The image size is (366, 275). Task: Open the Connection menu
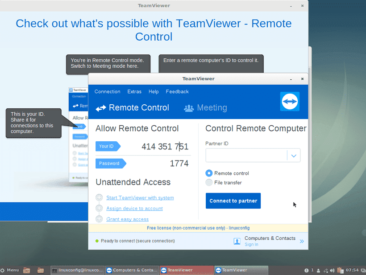[108, 91]
